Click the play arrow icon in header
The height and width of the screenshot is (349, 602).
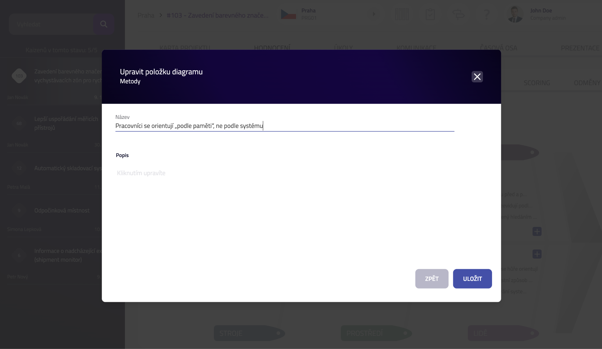pos(374,14)
